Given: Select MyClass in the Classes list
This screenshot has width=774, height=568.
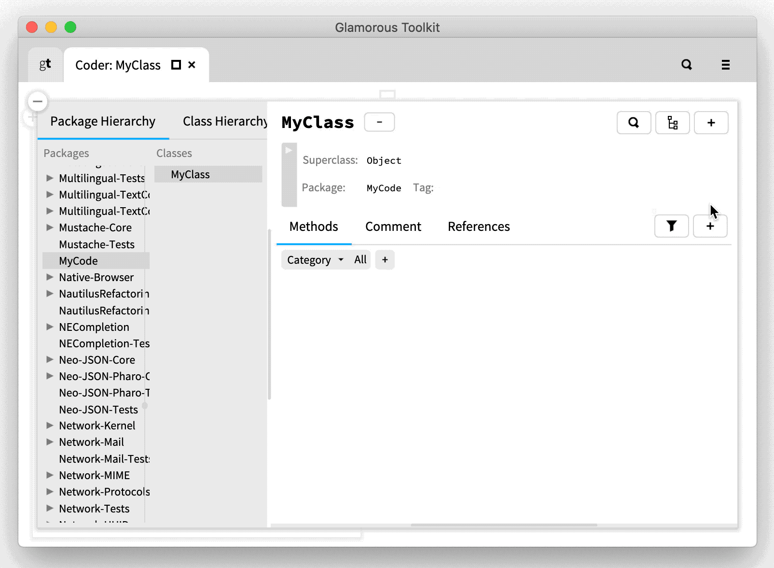Looking at the screenshot, I should click(190, 174).
